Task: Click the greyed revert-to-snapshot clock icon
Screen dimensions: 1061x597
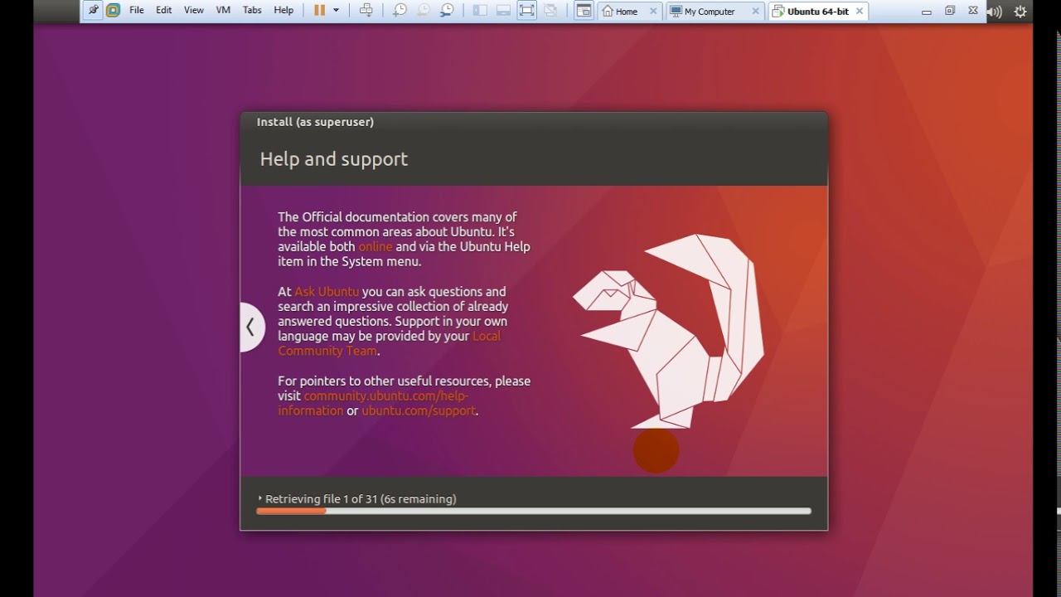Action: (423, 11)
